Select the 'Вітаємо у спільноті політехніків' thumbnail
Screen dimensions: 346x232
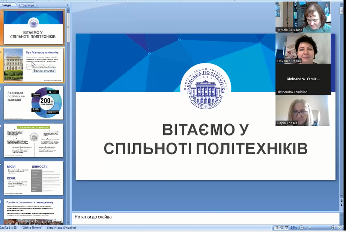pos(33,27)
